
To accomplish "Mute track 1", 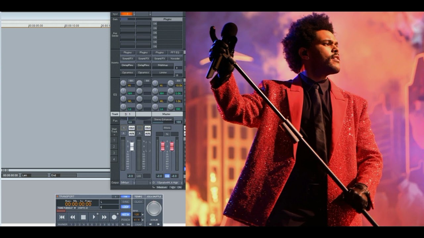I will pyautogui.click(x=132, y=134).
